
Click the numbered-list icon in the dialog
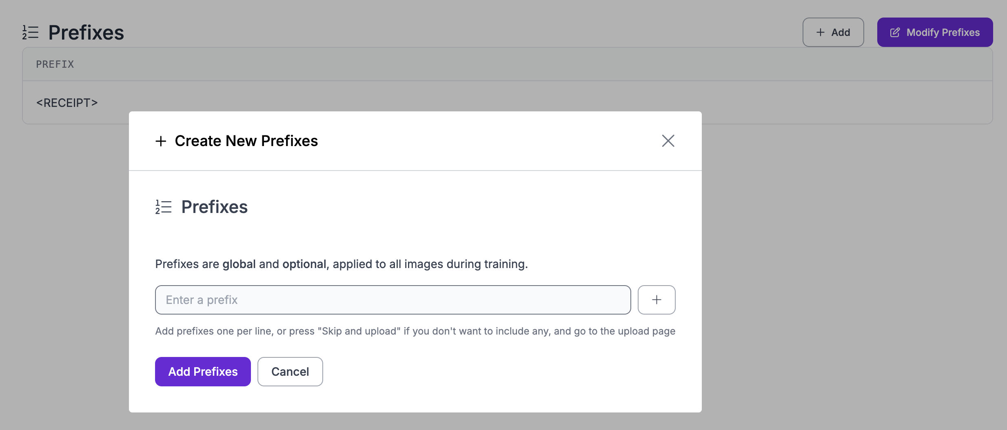[x=163, y=207]
